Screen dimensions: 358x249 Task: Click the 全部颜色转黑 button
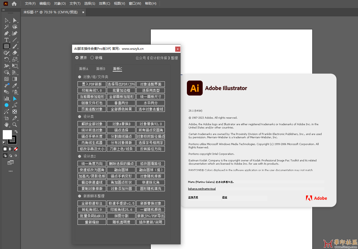tap(121, 109)
